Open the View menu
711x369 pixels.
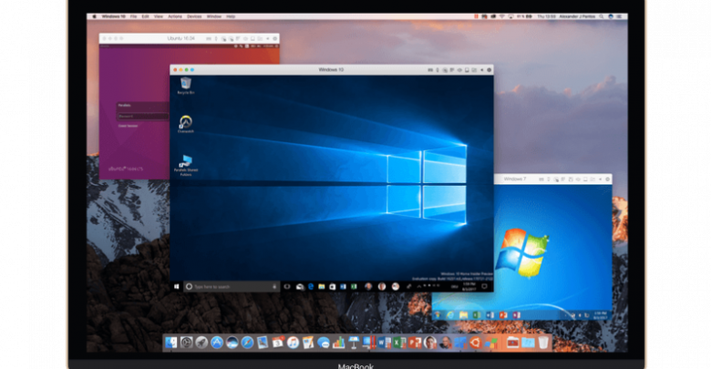159,16
